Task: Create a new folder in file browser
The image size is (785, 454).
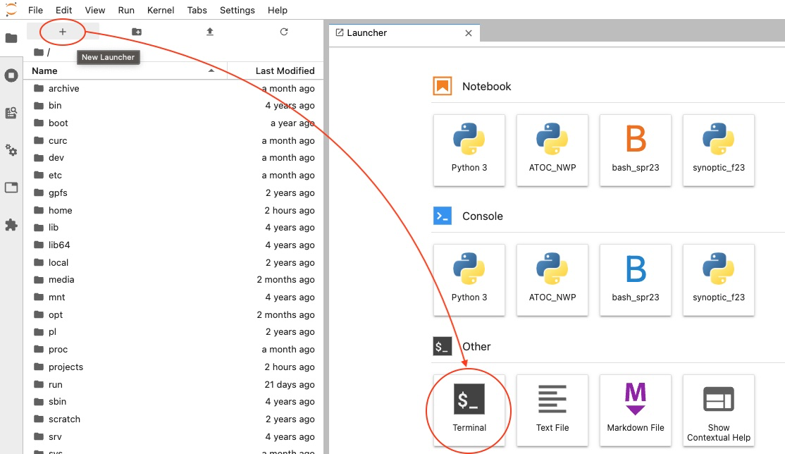Action: 137,32
